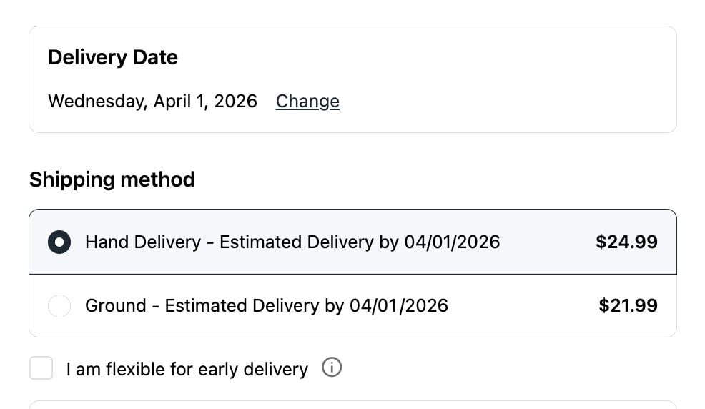705x409 pixels.
Task: Click empty space in the Ground shipping row
Action: click(522, 306)
